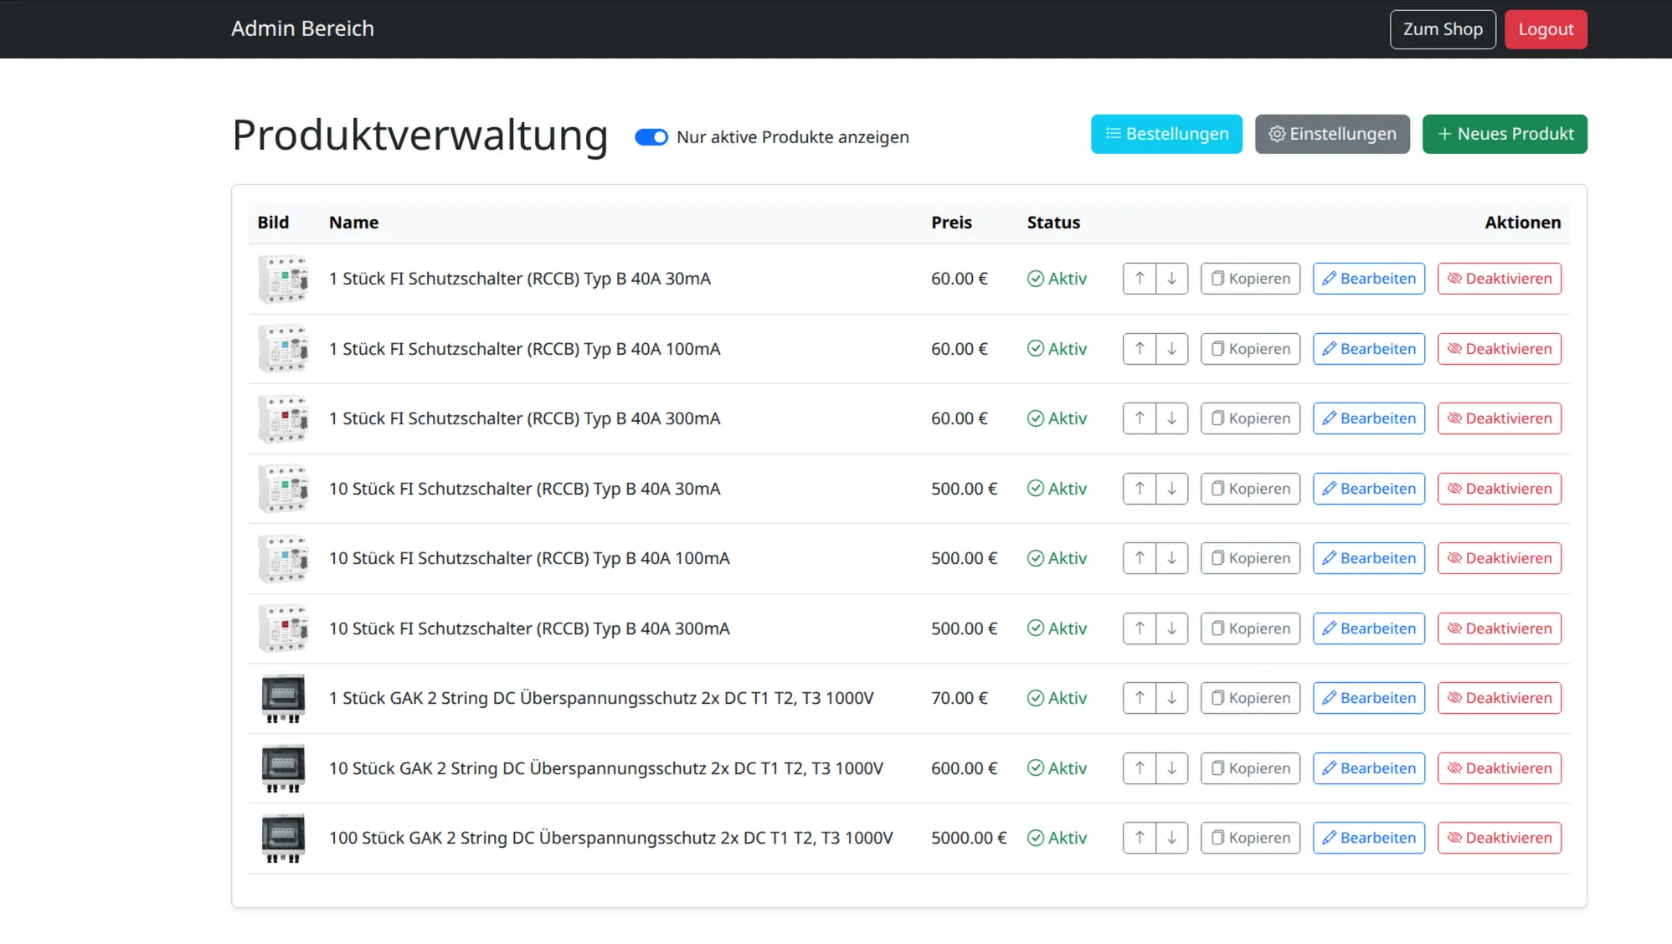Image resolution: width=1672 pixels, height=944 pixels.
Task: Toggle Nur aktive Produkte anzeigen off
Action: click(x=651, y=136)
